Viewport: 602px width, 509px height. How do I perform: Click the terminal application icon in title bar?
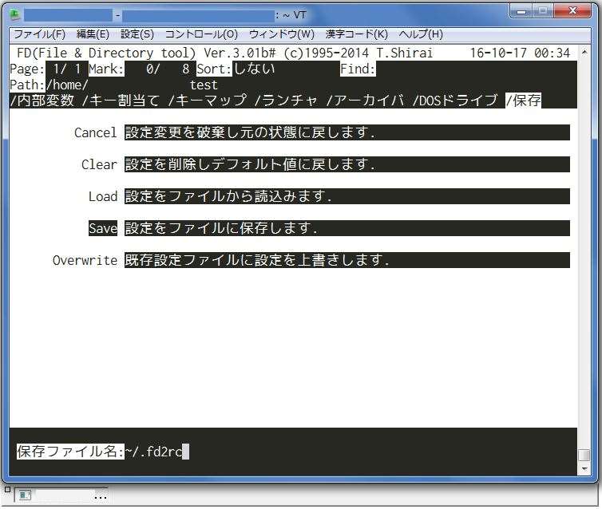pyautogui.click(x=14, y=15)
